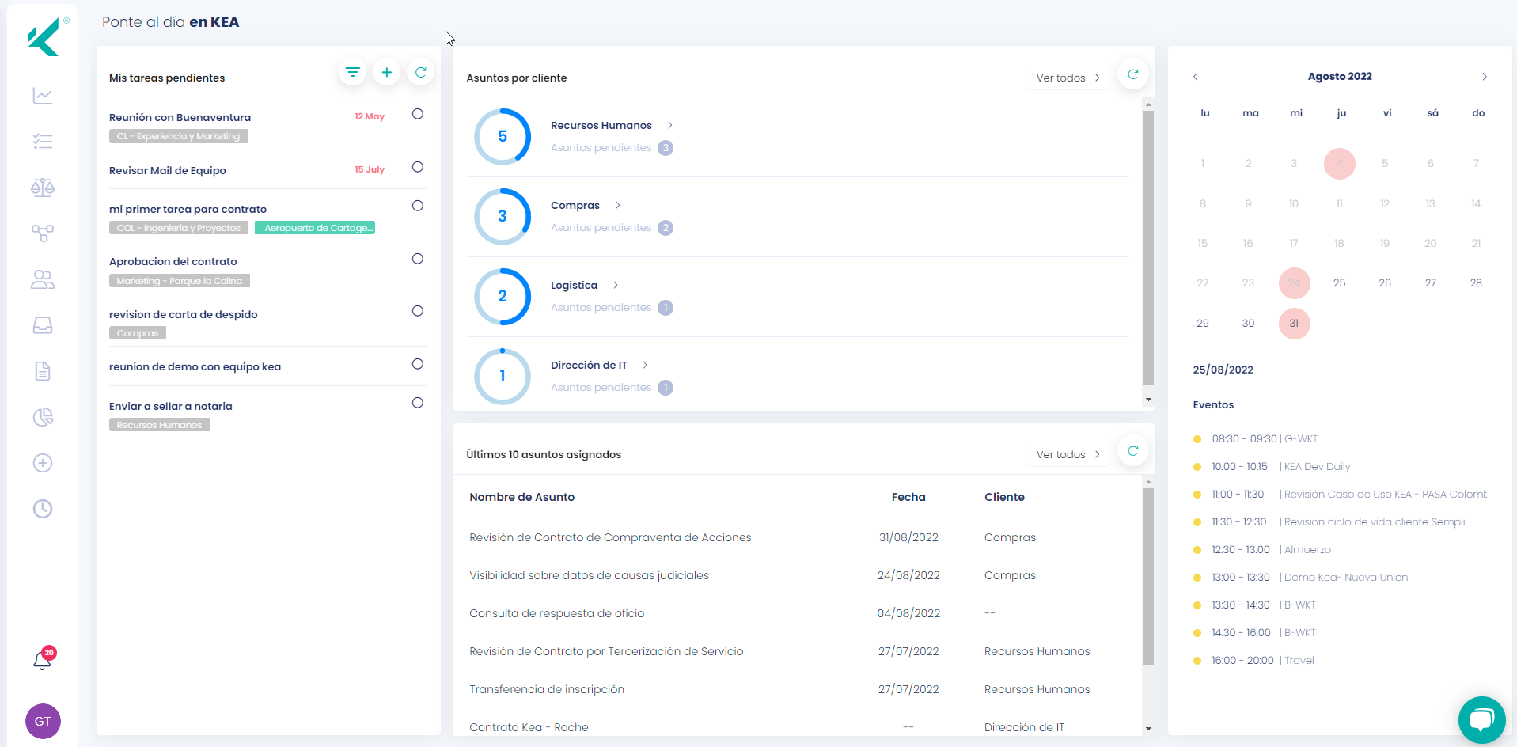Check off 'Enviar a sellar a notaria'
The height and width of the screenshot is (747, 1517).
(417, 403)
